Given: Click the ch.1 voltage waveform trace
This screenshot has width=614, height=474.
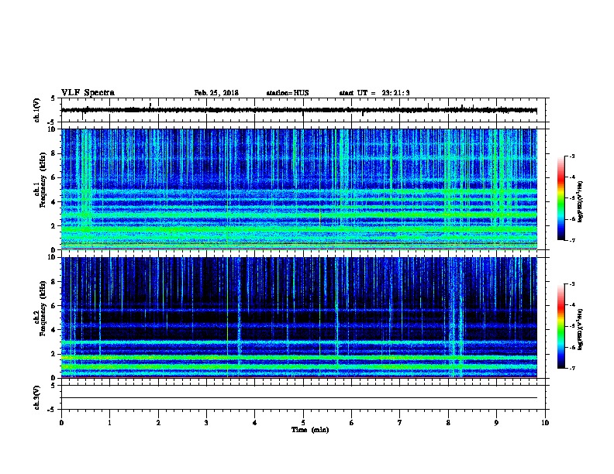Looking at the screenshot, I should [x=299, y=110].
